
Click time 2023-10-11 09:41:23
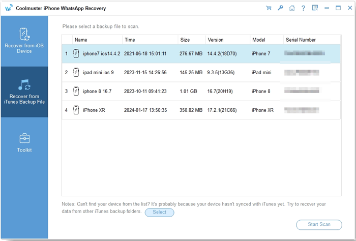click(x=145, y=91)
